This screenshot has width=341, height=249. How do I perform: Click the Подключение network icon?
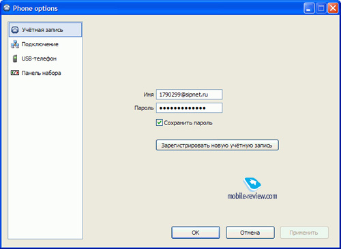point(15,44)
